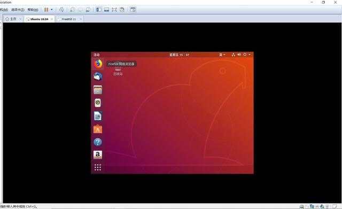Expand the Ubuntu system menu arrow
342x209 pixels.
250,55
